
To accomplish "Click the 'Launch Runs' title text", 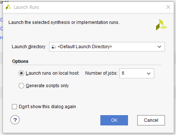I will click(x=27, y=7).
